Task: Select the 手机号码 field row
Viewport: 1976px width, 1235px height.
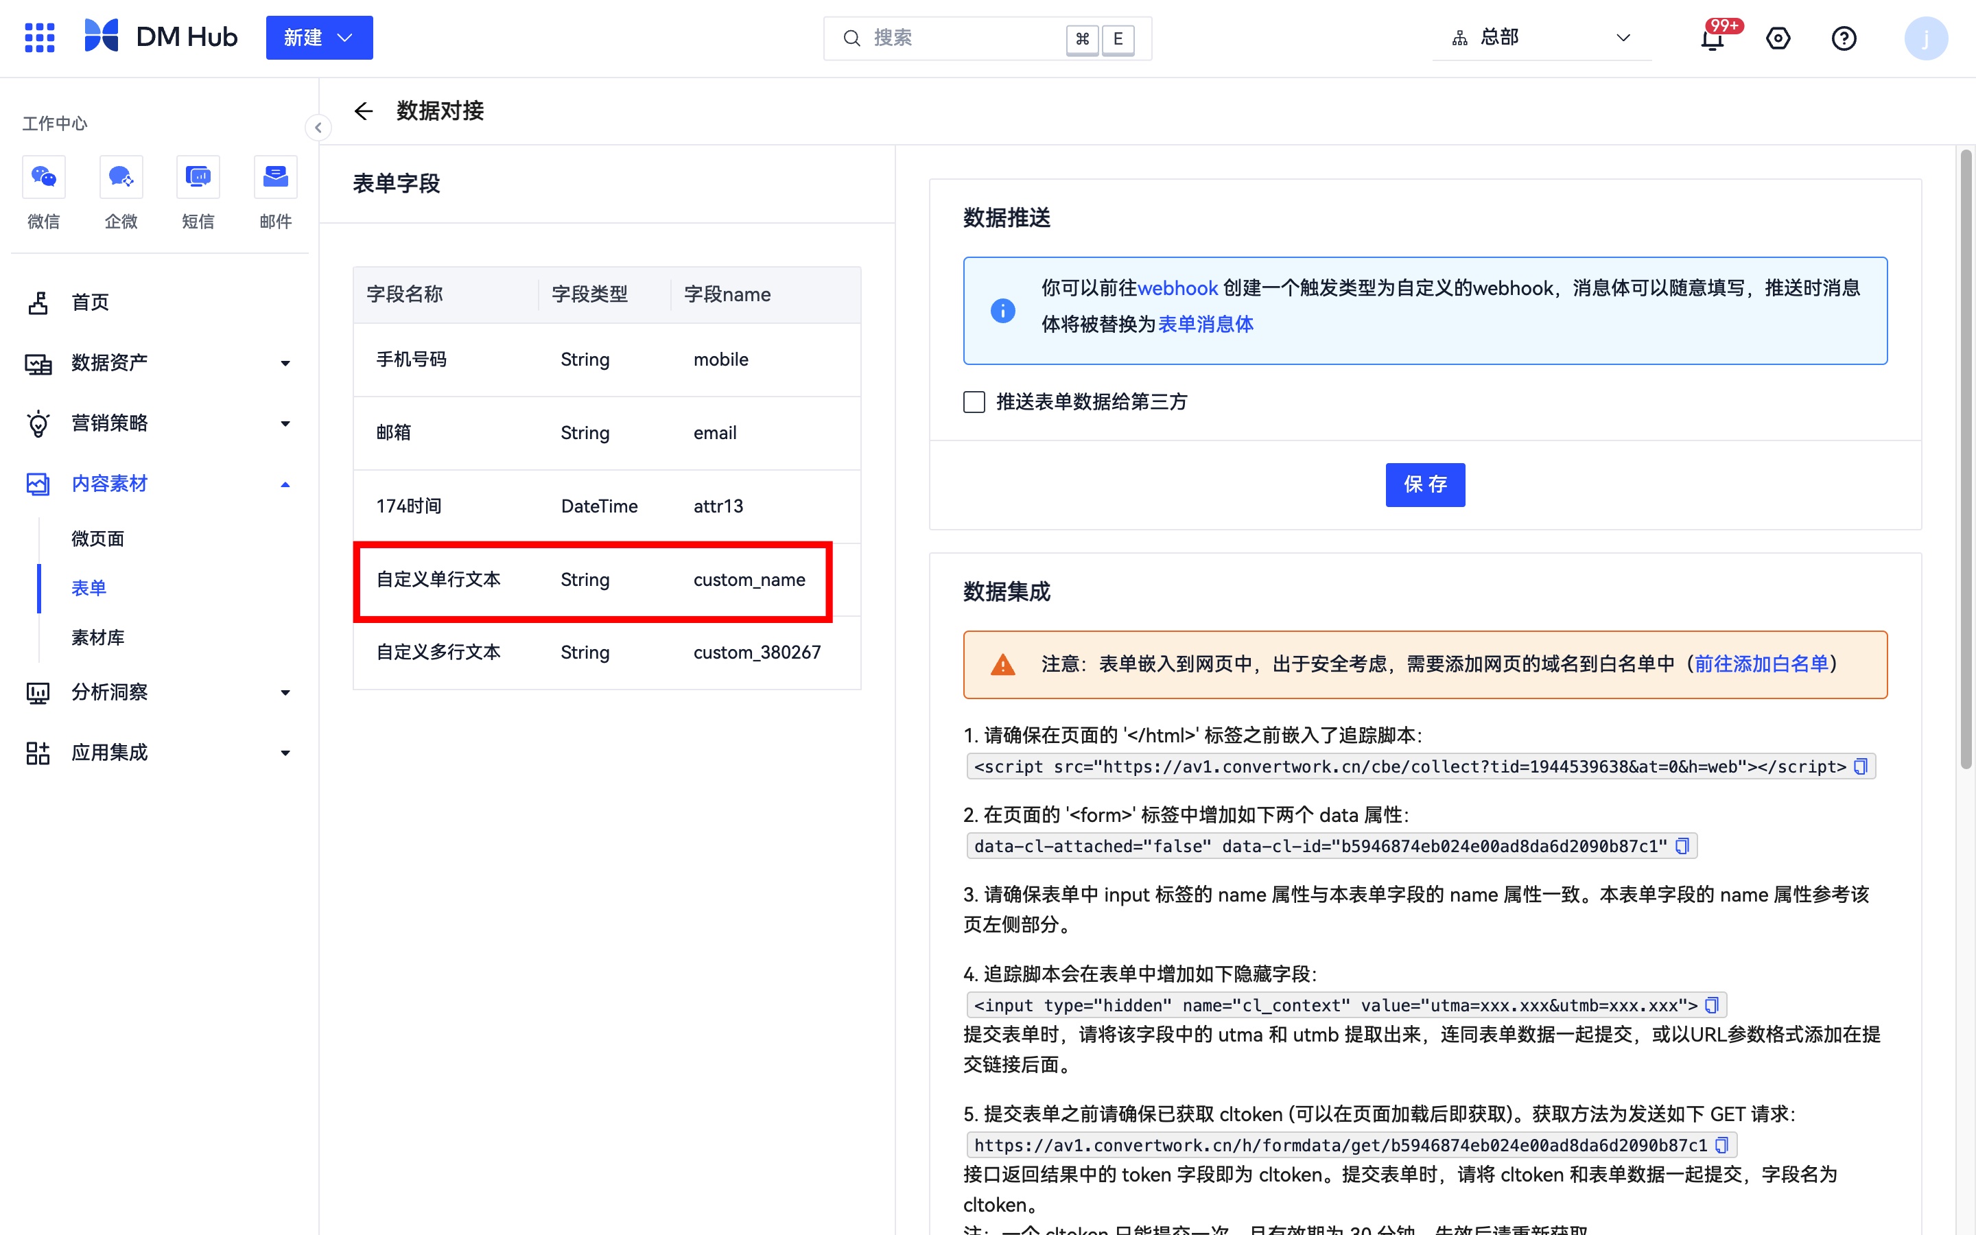Action: pyautogui.click(x=607, y=360)
